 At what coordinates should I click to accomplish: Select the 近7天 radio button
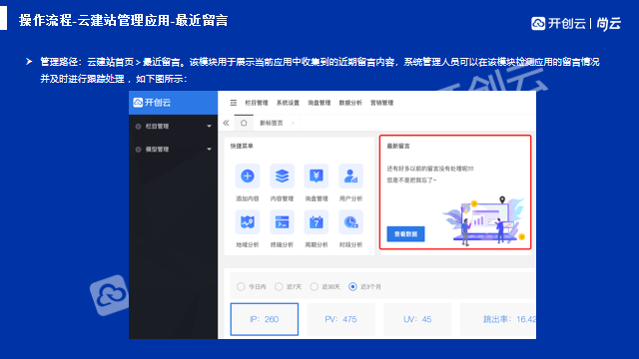pos(279,287)
